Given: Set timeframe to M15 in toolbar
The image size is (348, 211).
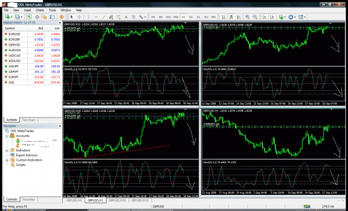Looking at the screenshot, I should (168, 17).
